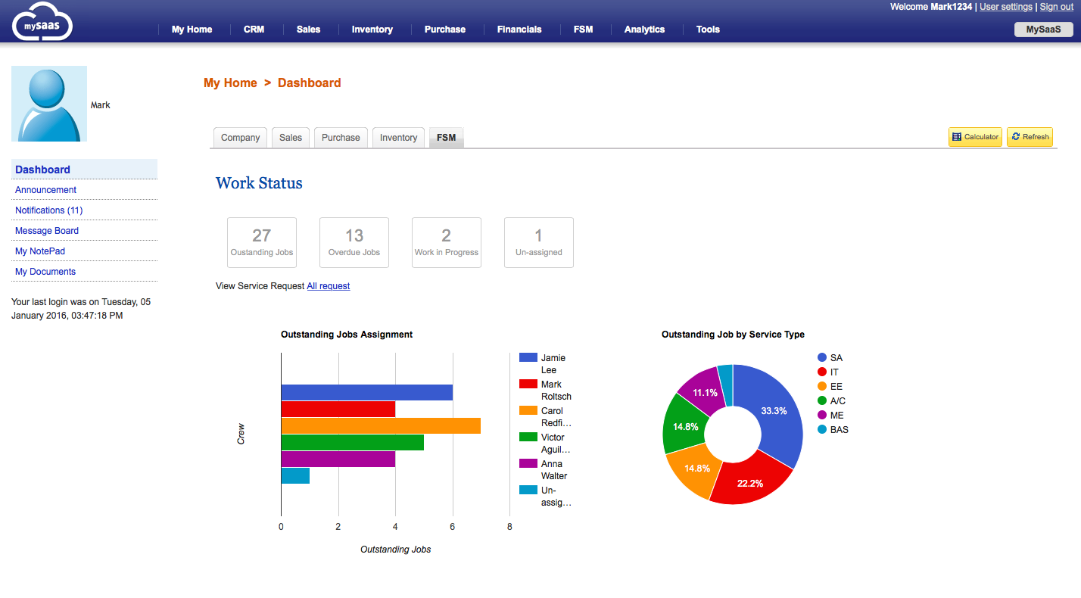Open My Home menu
The height and width of the screenshot is (598, 1081).
(192, 30)
